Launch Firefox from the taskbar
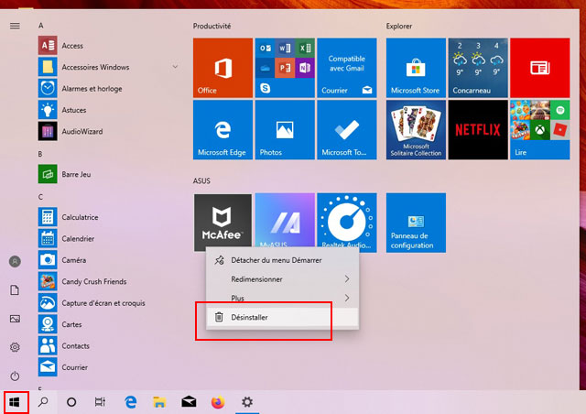Viewport: 586px width, 414px height. [218, 402]
